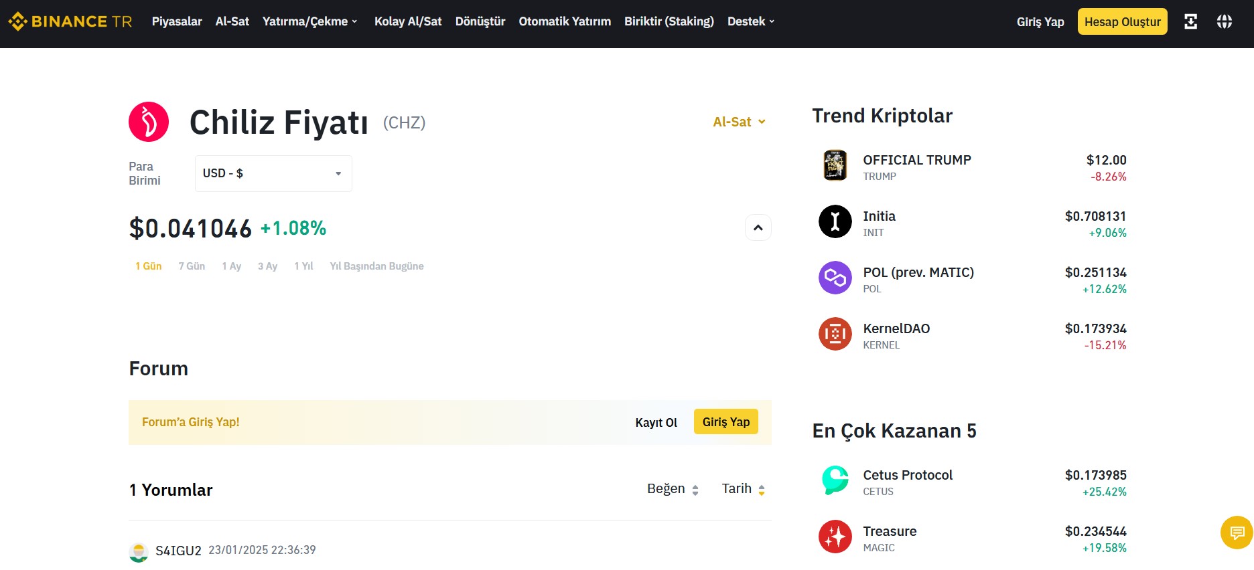Viewport: 1254px width, 570px height.
Task: Open the language globe icon
Action: [x=1224, y=21]
